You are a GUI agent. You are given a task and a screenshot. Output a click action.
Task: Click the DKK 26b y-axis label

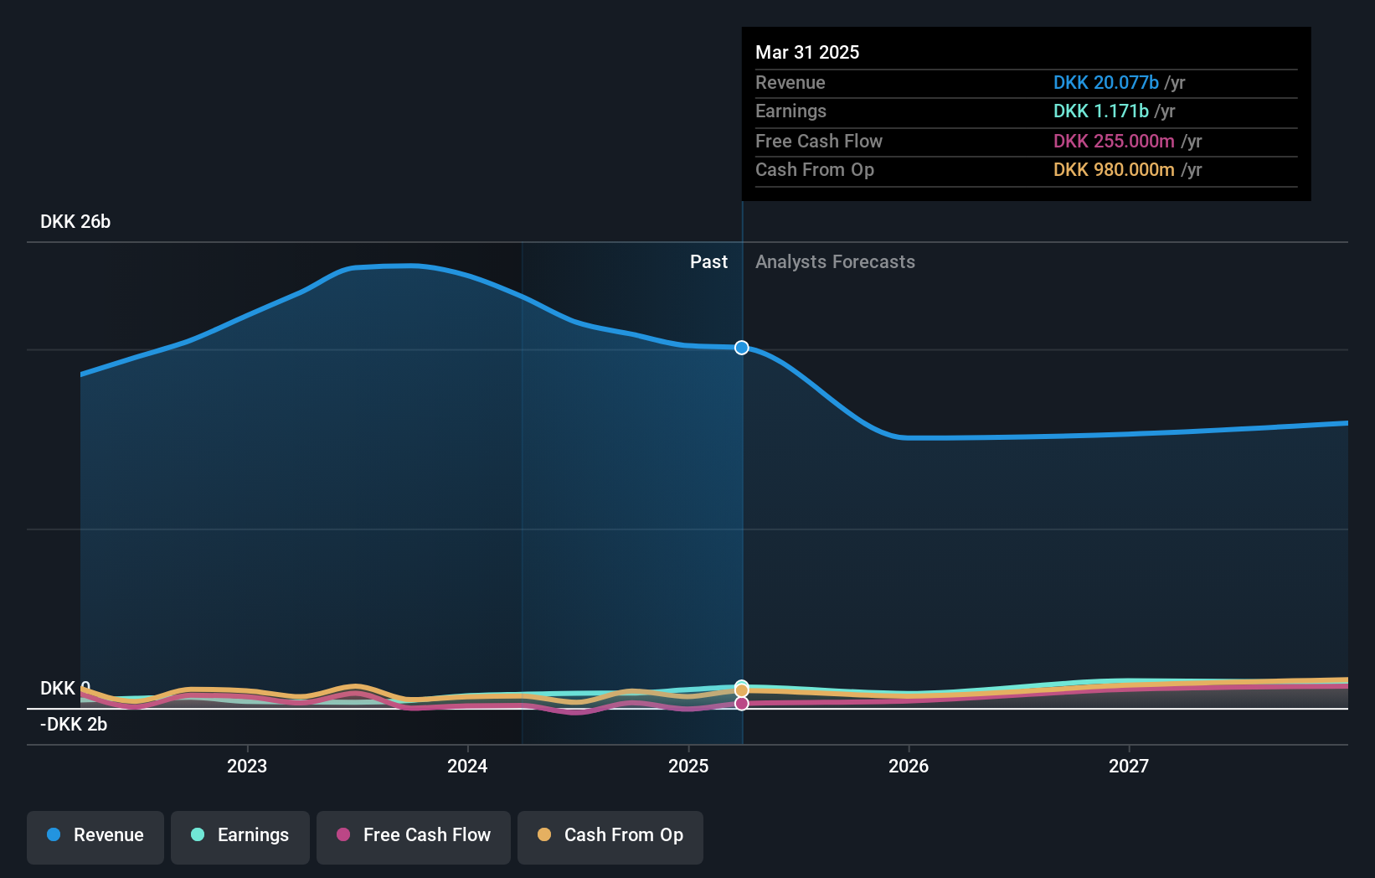(75, 221)
